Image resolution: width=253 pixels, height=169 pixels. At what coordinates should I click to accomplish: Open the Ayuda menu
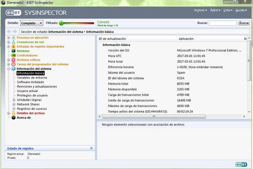tap(241, 10)
